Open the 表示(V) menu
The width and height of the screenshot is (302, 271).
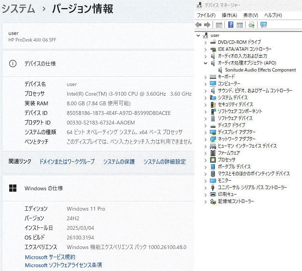coord(251,15)
